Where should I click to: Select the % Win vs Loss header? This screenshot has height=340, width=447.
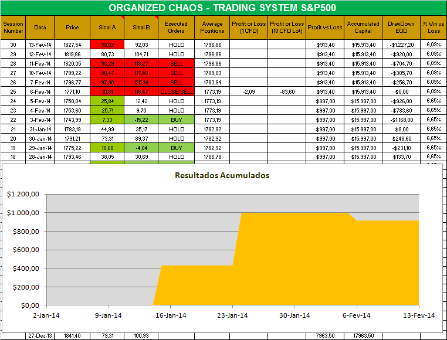(x=434, y=28)
